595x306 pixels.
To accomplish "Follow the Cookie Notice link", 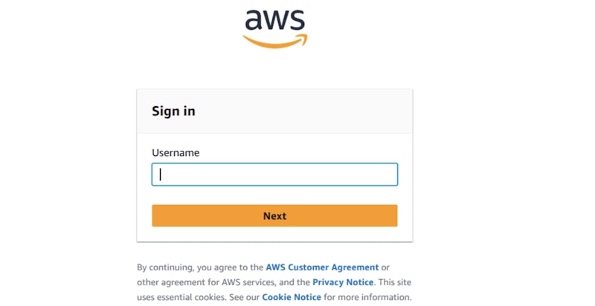I will tap(292, 297).
